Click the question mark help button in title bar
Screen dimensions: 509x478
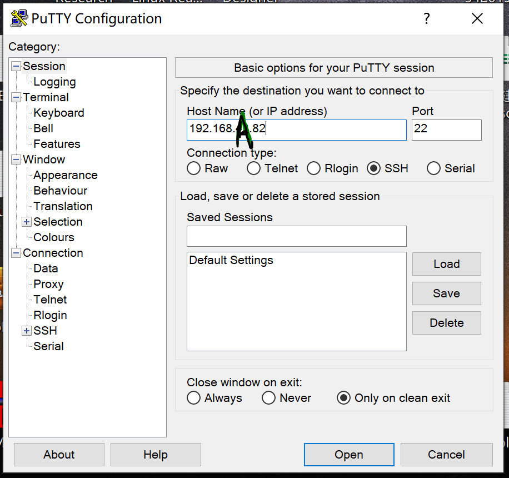(427, 18)
